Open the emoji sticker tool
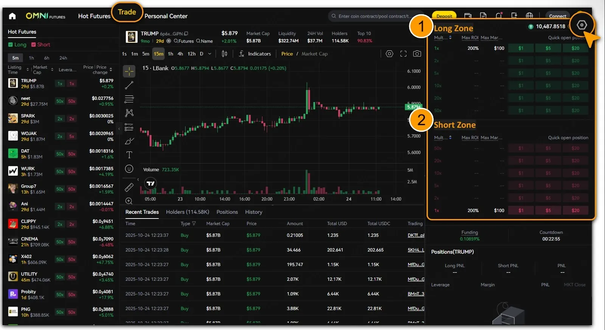Screen dimensions: 605x330 (x=129, y=169)
